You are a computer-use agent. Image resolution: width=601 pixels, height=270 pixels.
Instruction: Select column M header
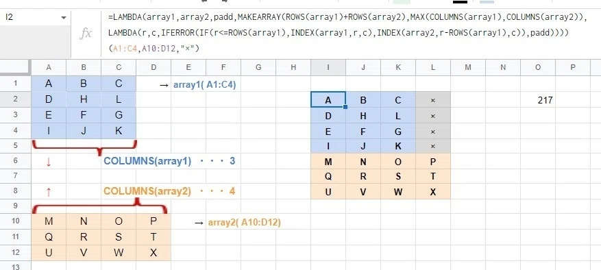pyautogui.click(x=467, y=67)
